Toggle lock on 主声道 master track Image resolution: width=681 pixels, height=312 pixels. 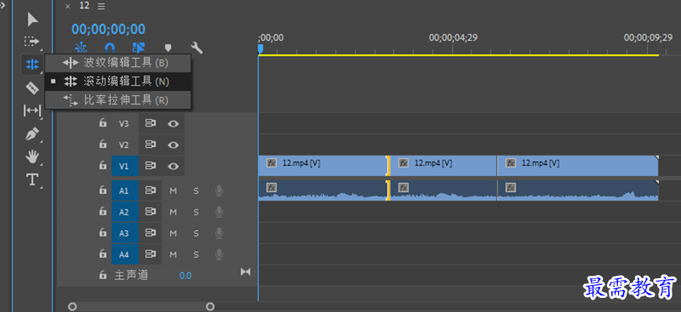click(103, 275)
